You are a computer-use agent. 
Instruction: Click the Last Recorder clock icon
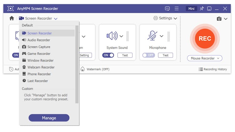click(x=24, y=81)
